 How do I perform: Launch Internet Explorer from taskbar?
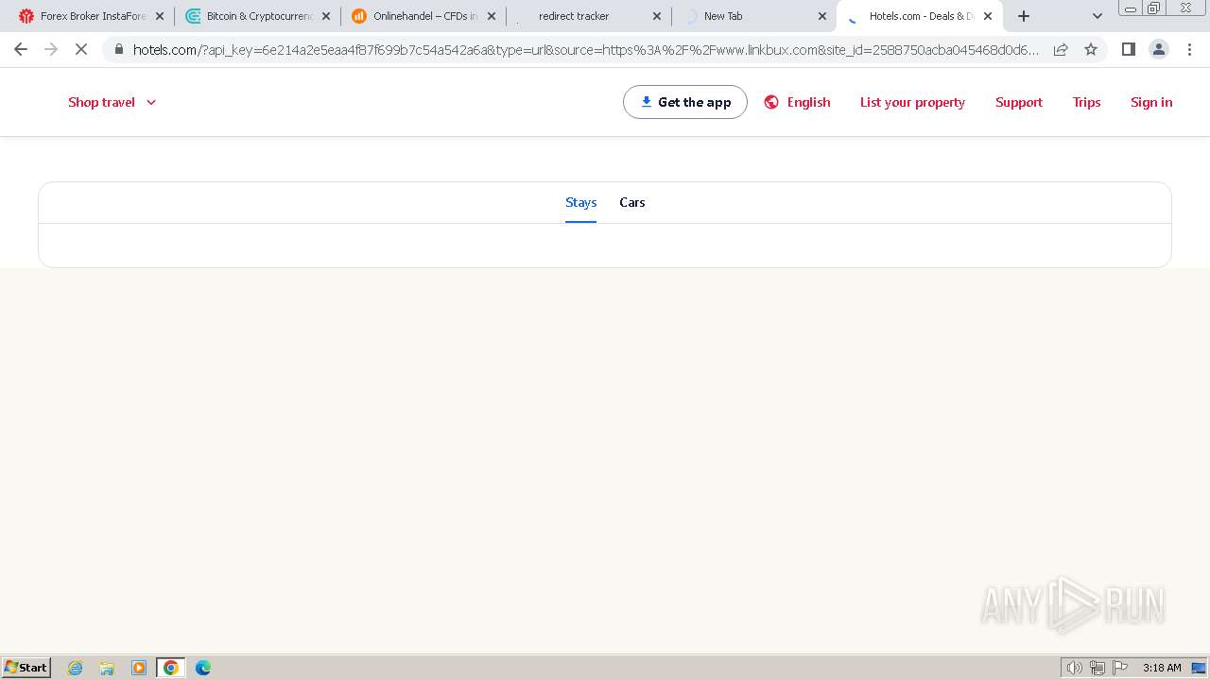point(76,668)
